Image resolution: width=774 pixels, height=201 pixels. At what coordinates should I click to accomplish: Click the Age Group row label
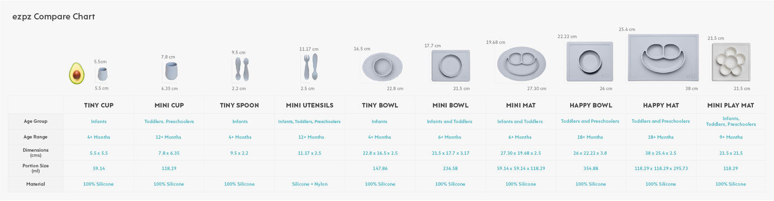point(36,121)
